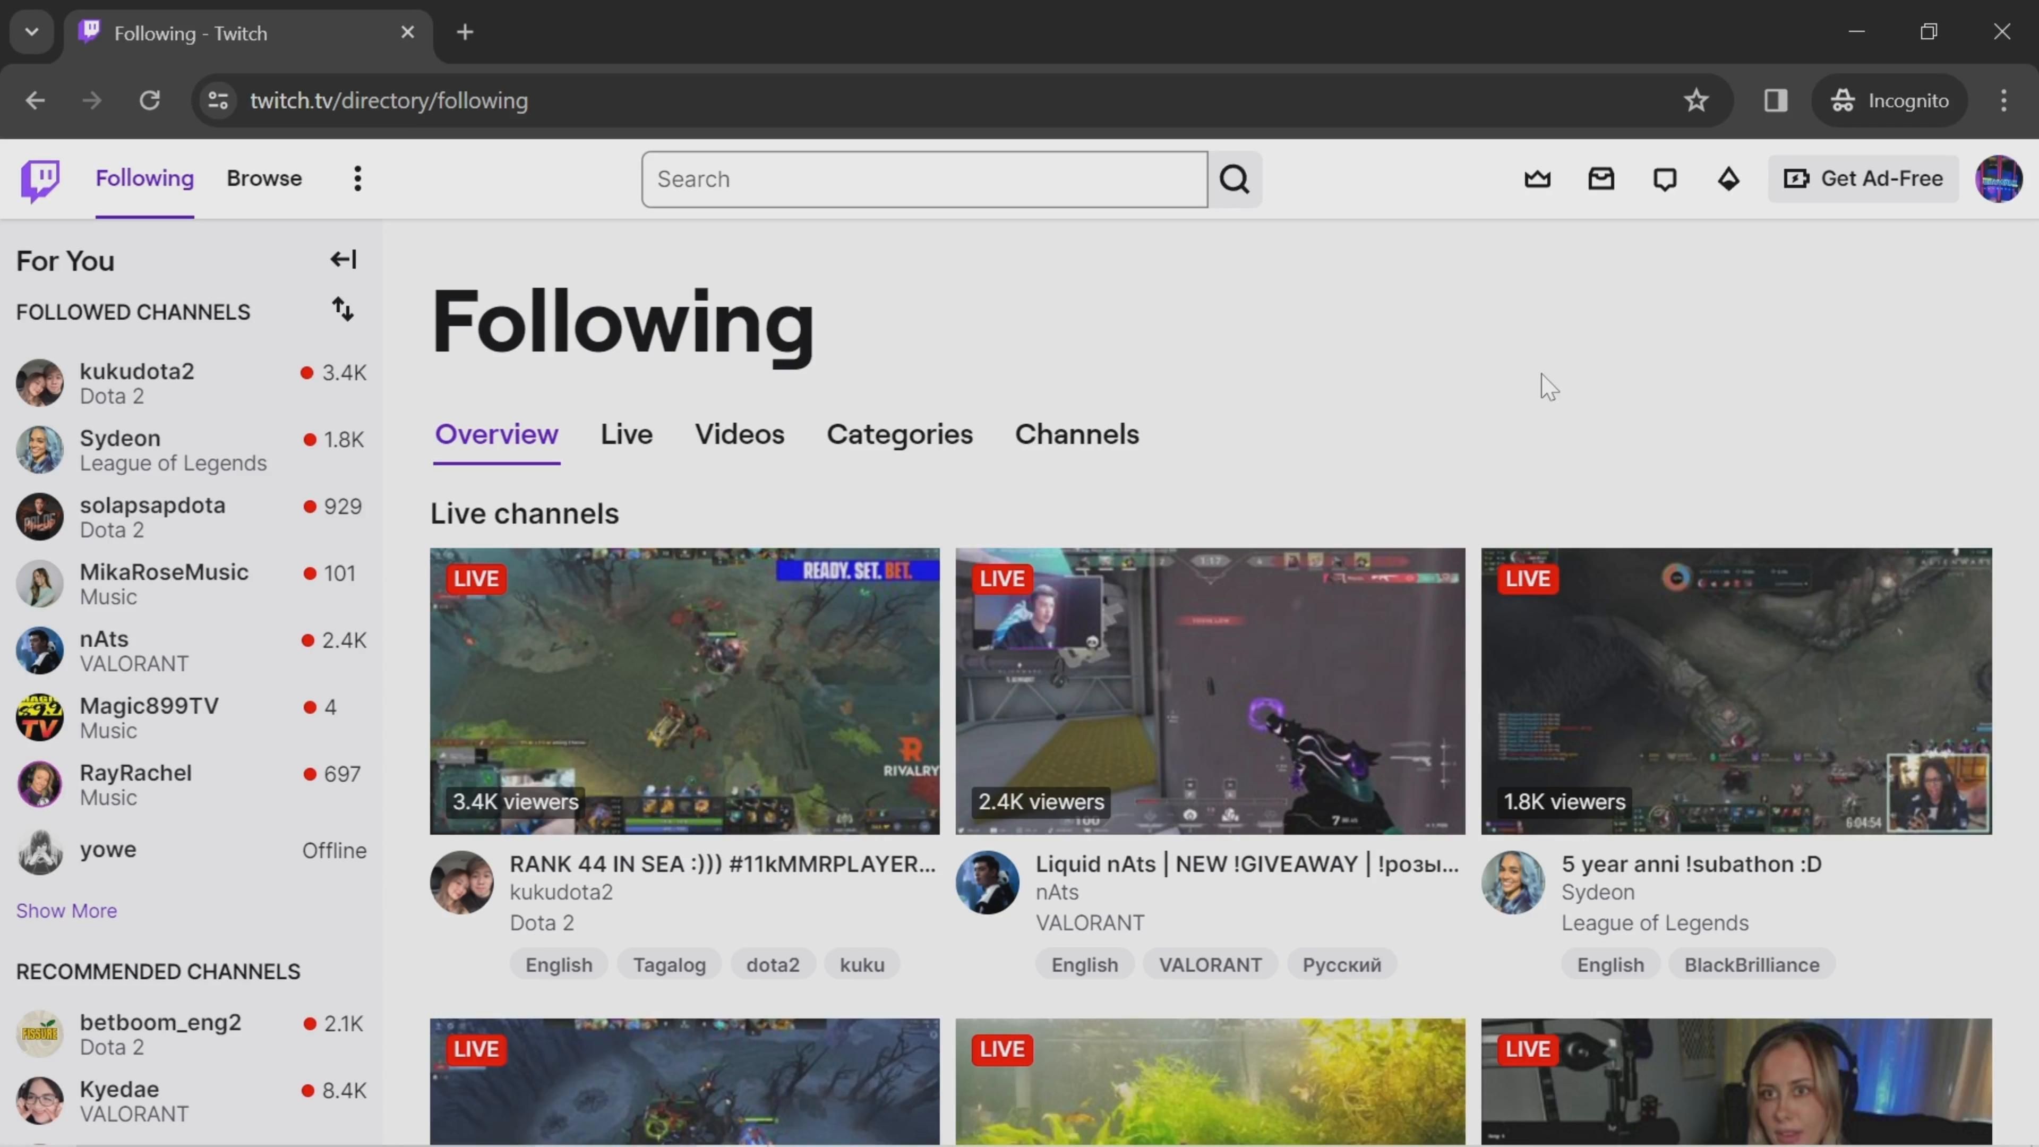Switch to the Categories tab
This screenshot has width=2039, height=1147.
tap(899, 434)
